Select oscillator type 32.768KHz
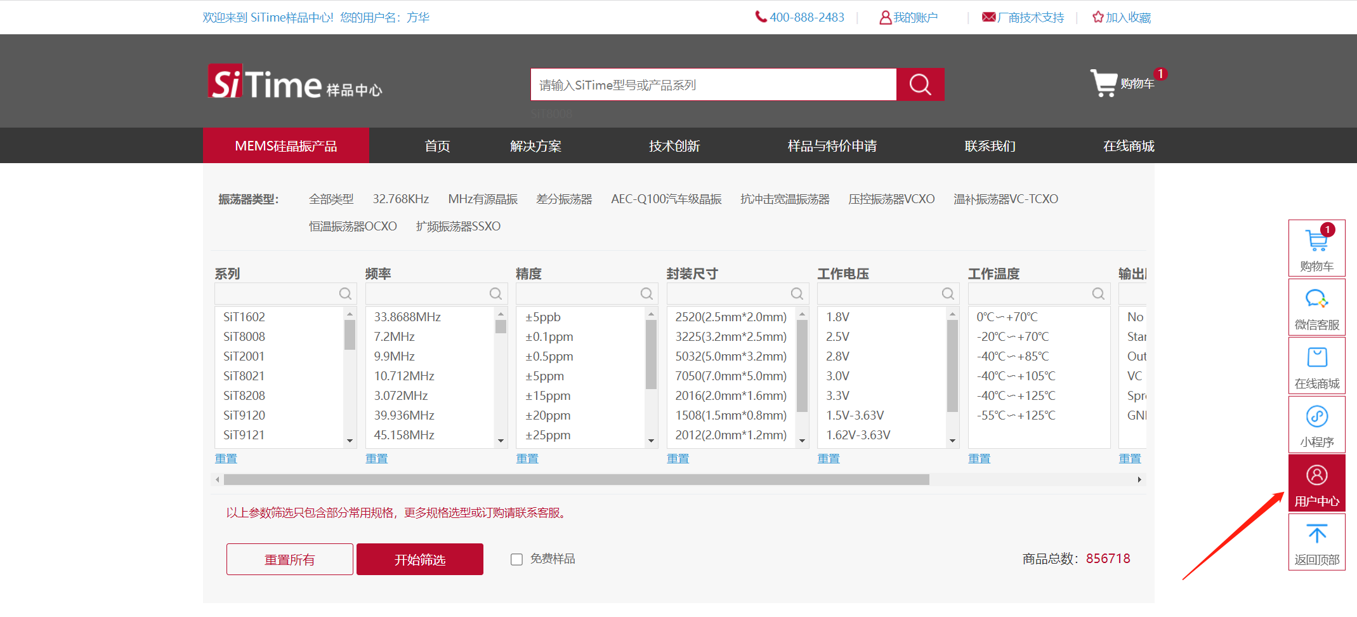1357x617 pixels. click(x=401, y=199)
